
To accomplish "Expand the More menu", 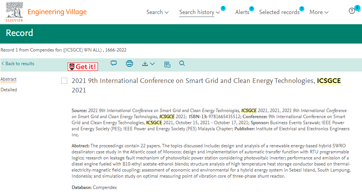I will [x=319, y=12].
